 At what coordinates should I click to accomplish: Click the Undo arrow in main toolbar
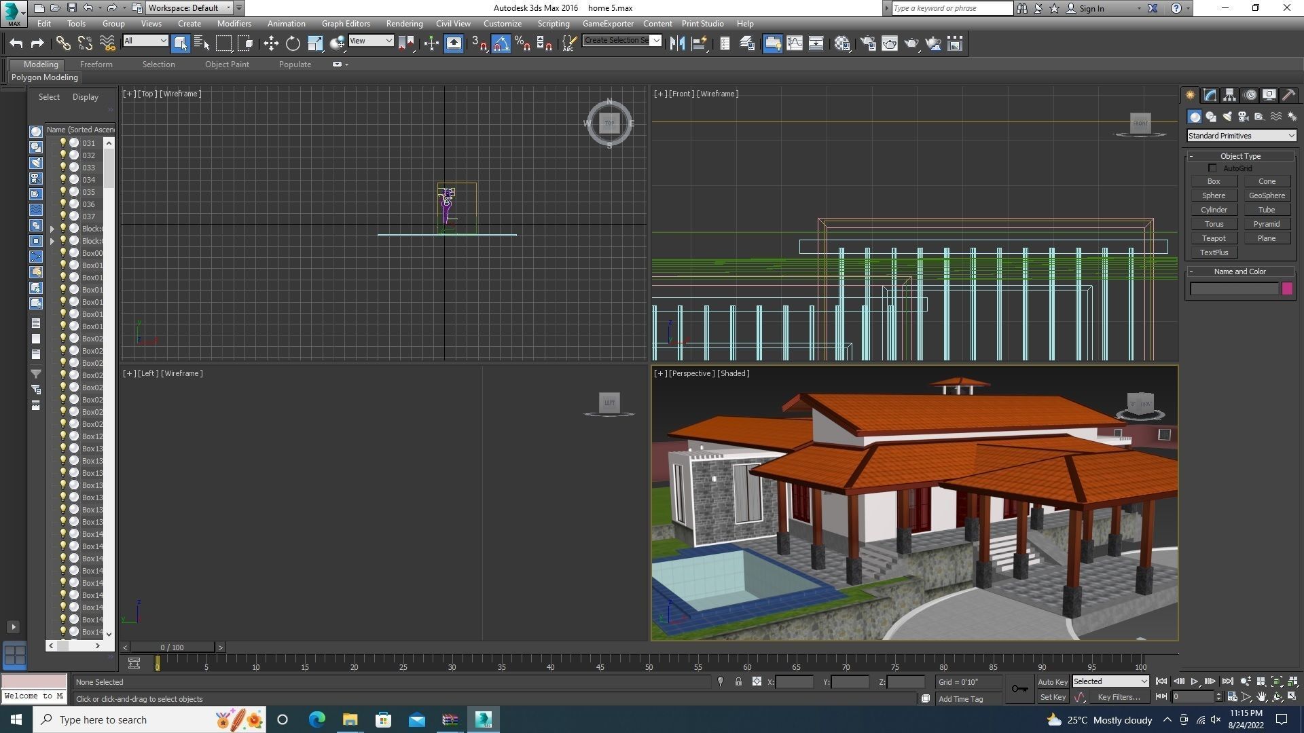[16, 43]
